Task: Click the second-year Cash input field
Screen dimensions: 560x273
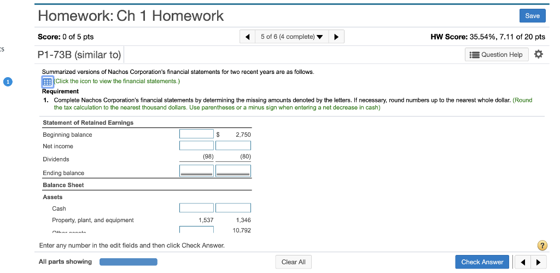Action: [x=233, y=207]
